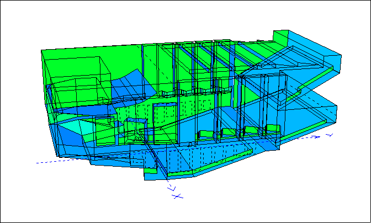
Task: Select the green top face at upper-right corner
Action: click(280, 36)
